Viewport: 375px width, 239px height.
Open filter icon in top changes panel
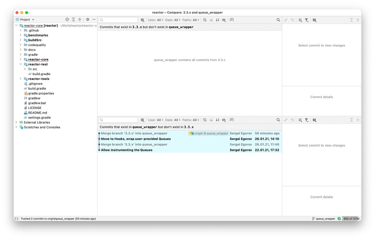tap(306, 20)
